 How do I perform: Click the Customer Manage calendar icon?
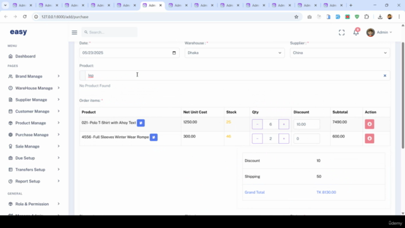pos(10,111)
